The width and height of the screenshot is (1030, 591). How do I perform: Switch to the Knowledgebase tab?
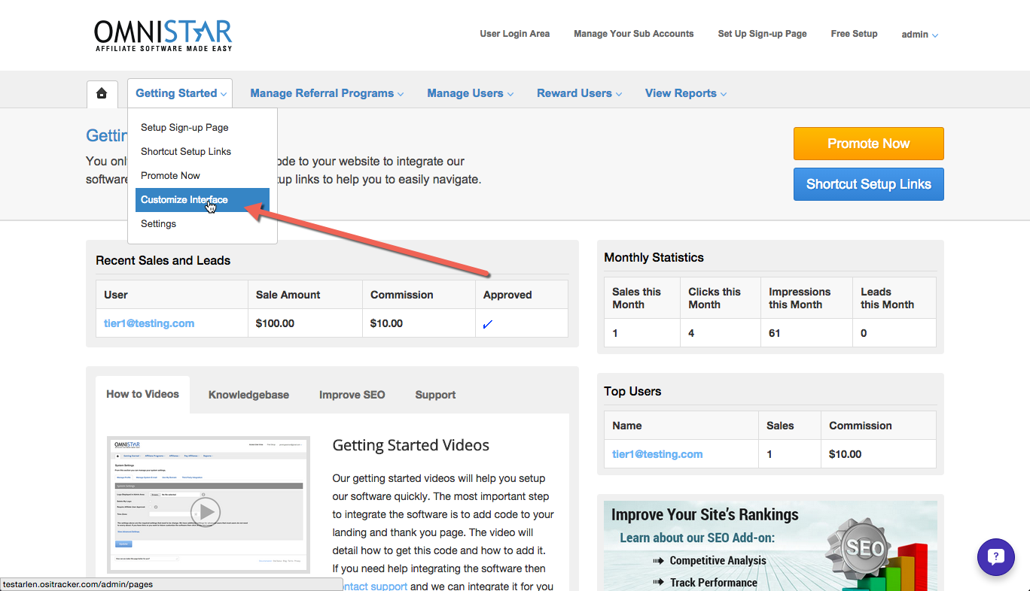[248, 395]
